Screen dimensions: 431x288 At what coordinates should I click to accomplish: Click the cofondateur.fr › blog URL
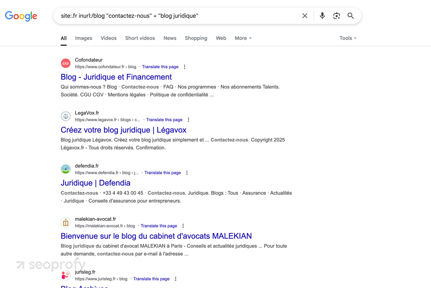(x=105, y=67)
